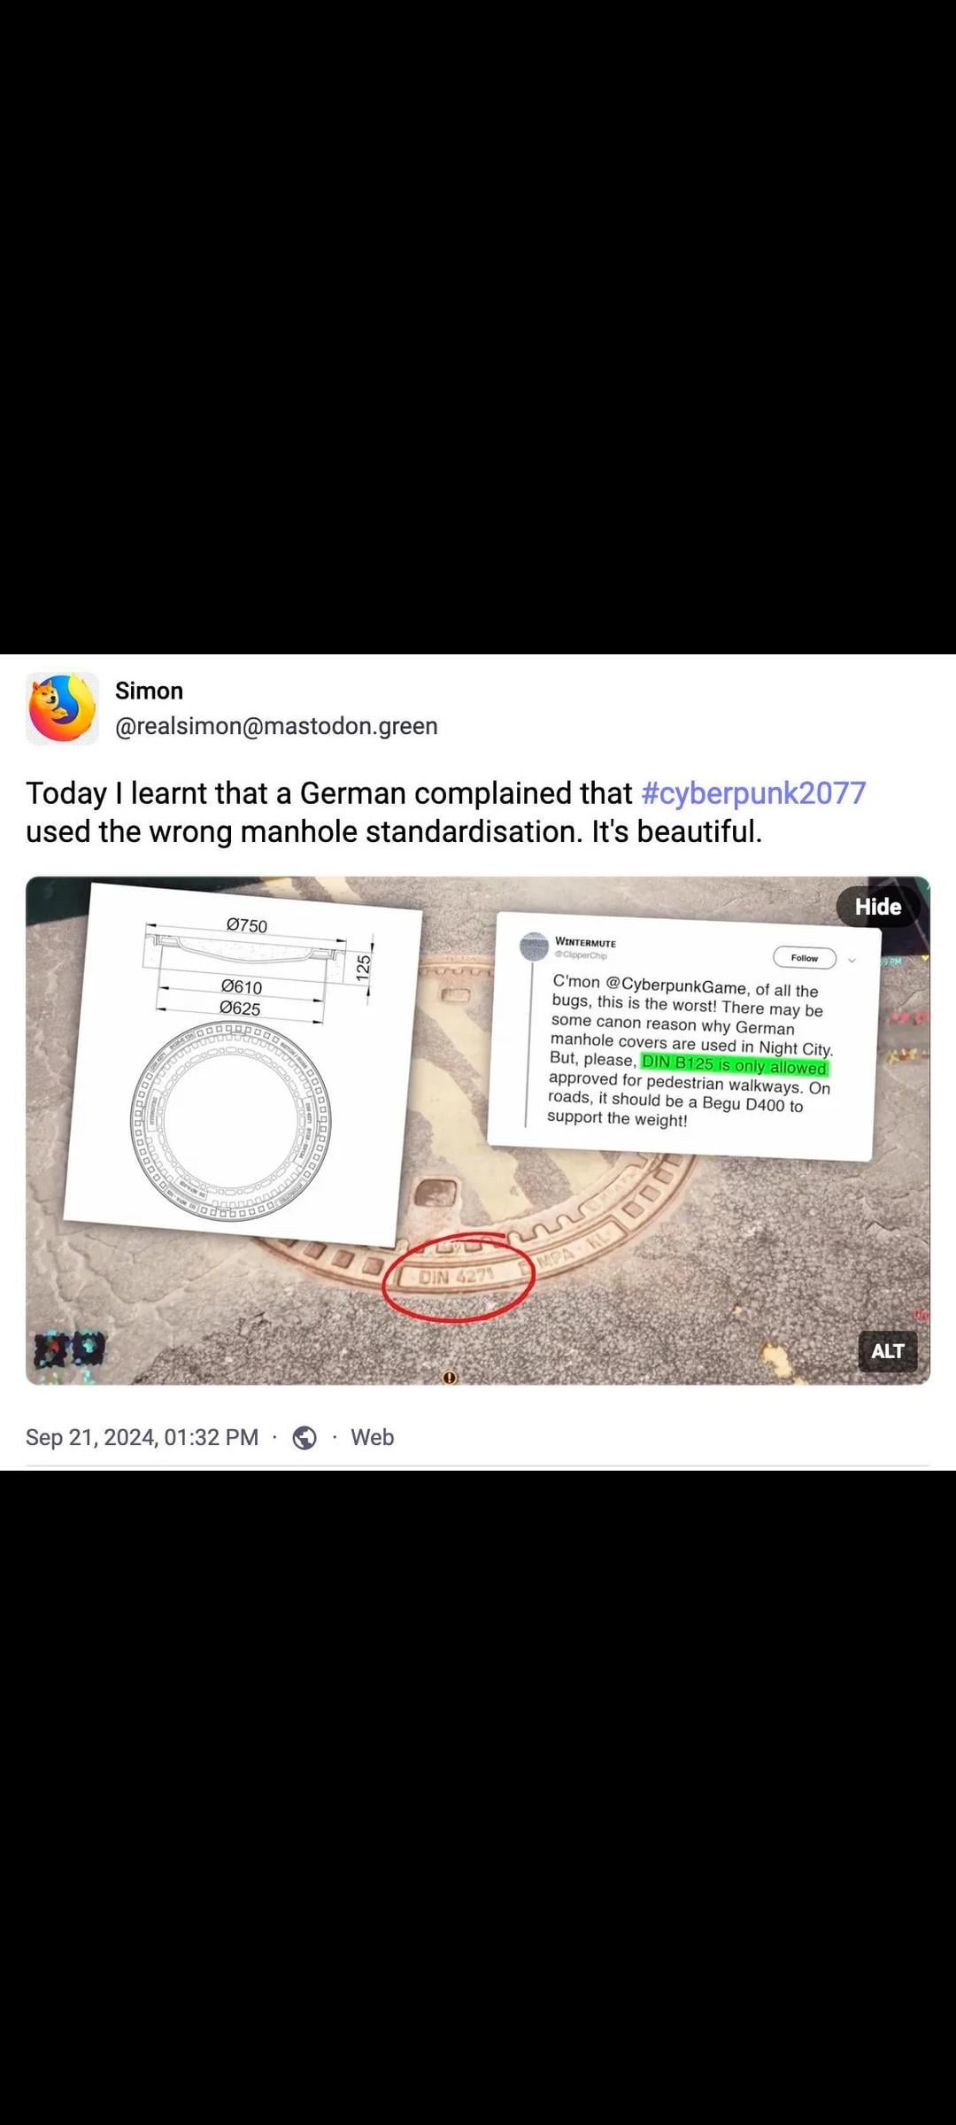Screen dimensions: 956x2125
Task: Click Follow in the embedded tweet
Action: coord(805,958)
